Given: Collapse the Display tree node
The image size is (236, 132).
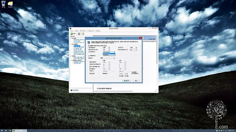Looking at the screenshot, I should click(71, 44).
